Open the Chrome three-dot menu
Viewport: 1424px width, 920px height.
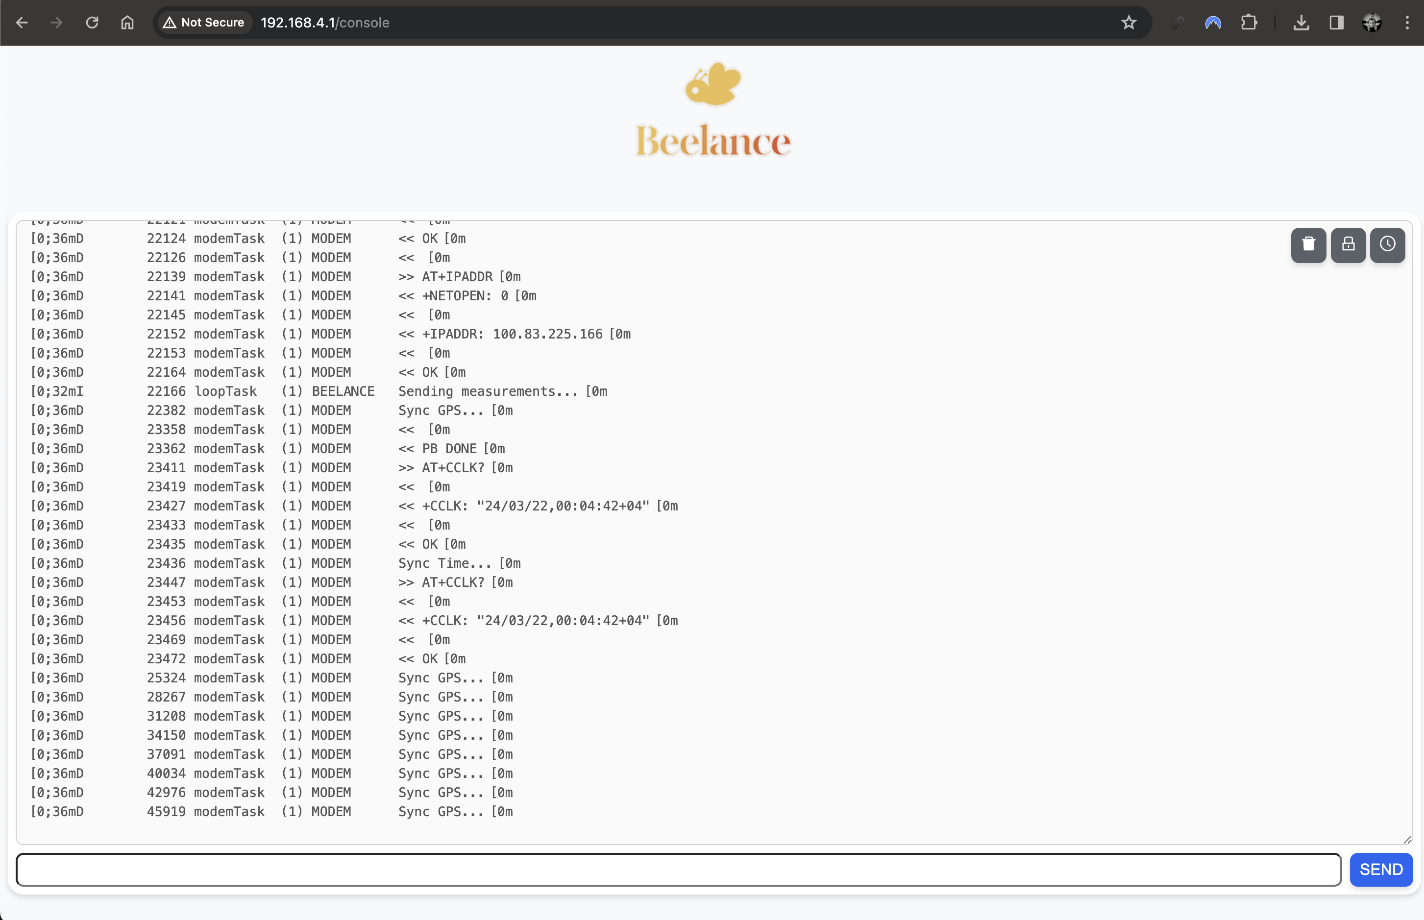(1407, 23)
